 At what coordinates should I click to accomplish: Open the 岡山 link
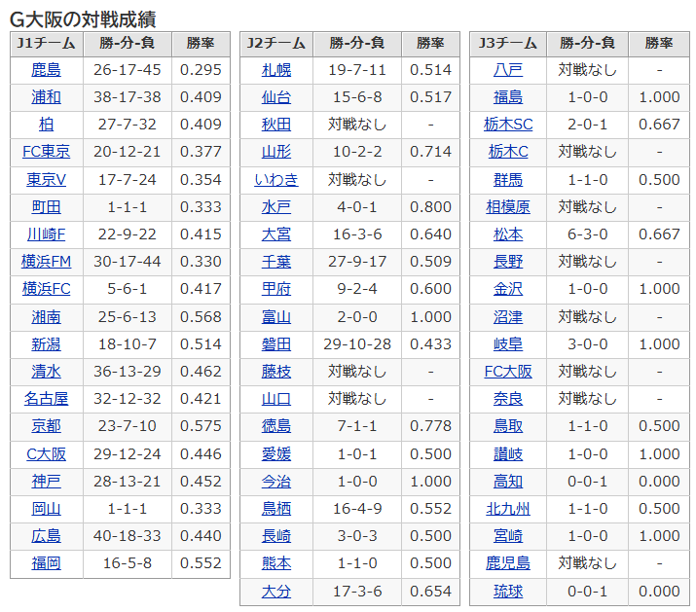pyautogui.click(x=46, y=509)
